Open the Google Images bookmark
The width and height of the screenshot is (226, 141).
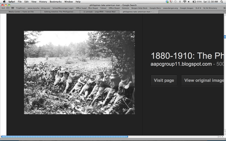tap(187, 8)
